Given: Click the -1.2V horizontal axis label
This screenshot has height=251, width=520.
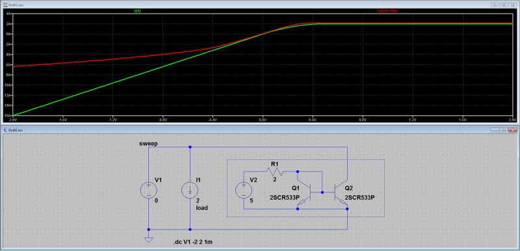Looking at the screenshot, I should pyautogui.click(x=112, y=120).
